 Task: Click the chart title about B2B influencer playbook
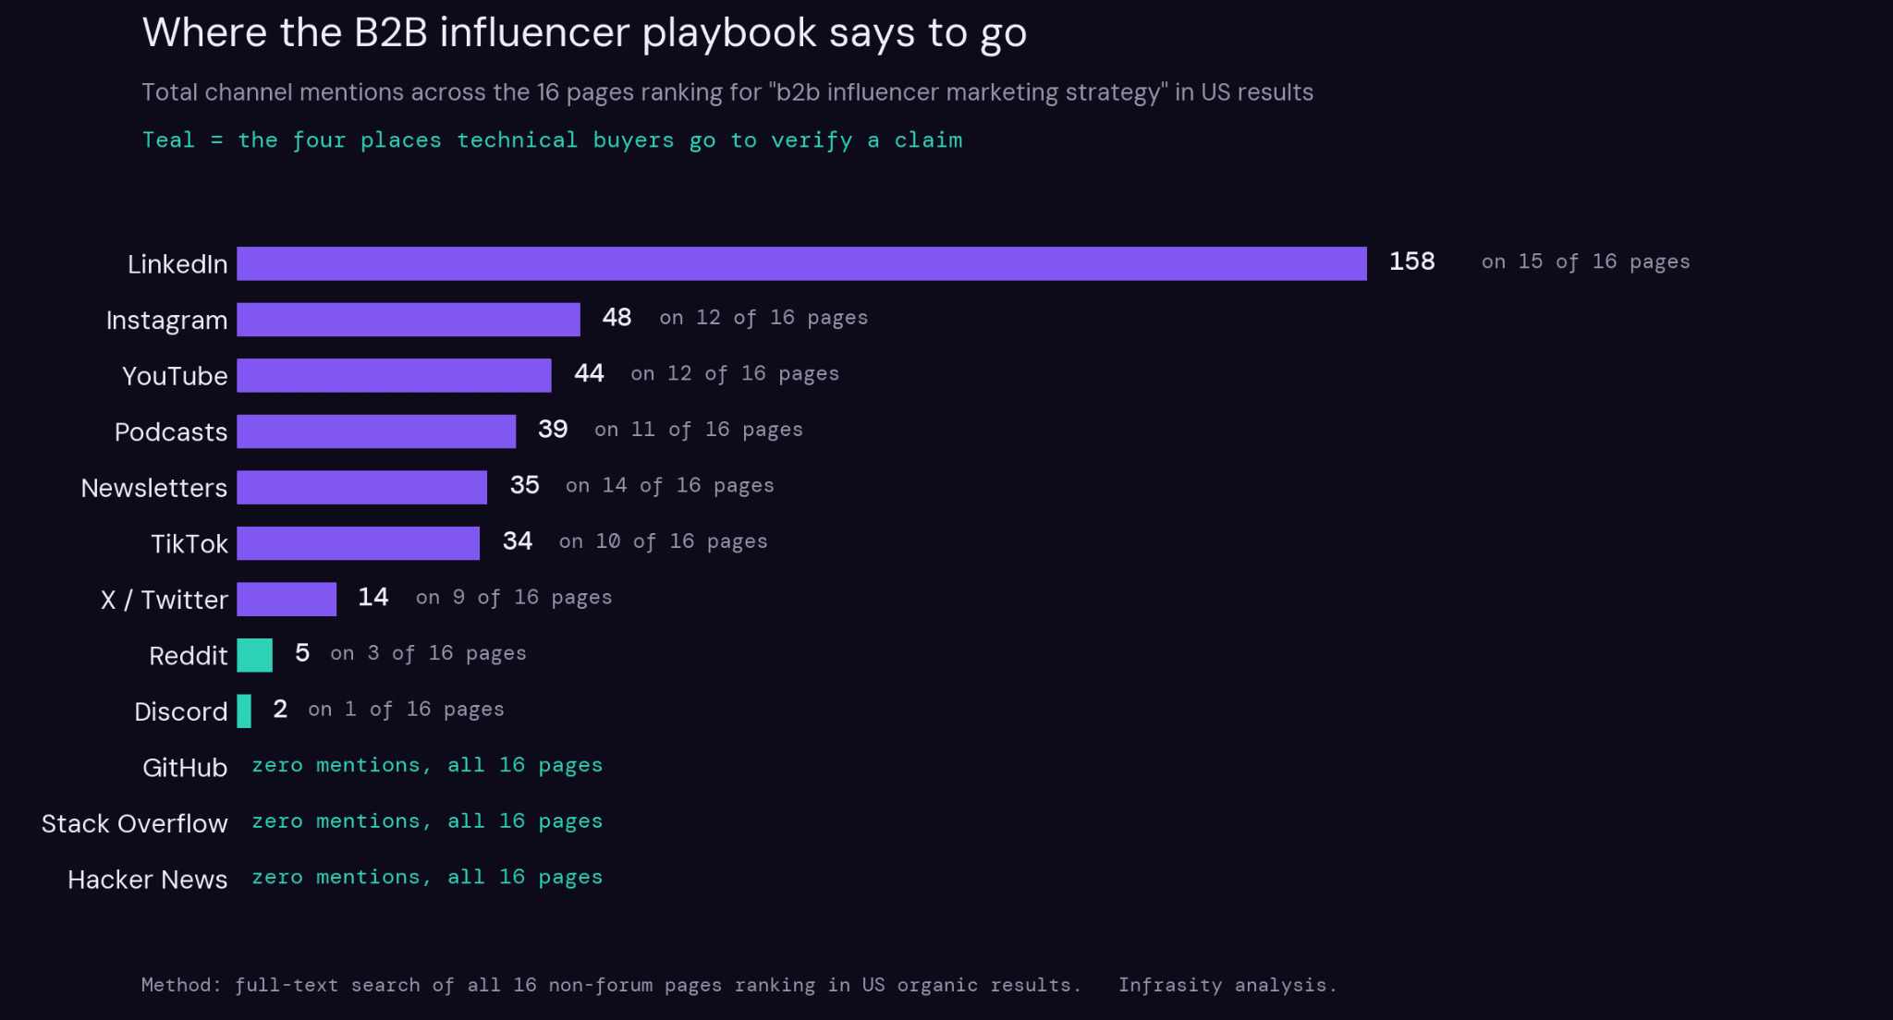coord(584,33)
